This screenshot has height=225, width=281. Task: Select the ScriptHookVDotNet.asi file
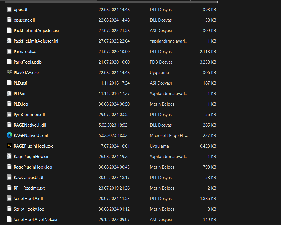35,219
